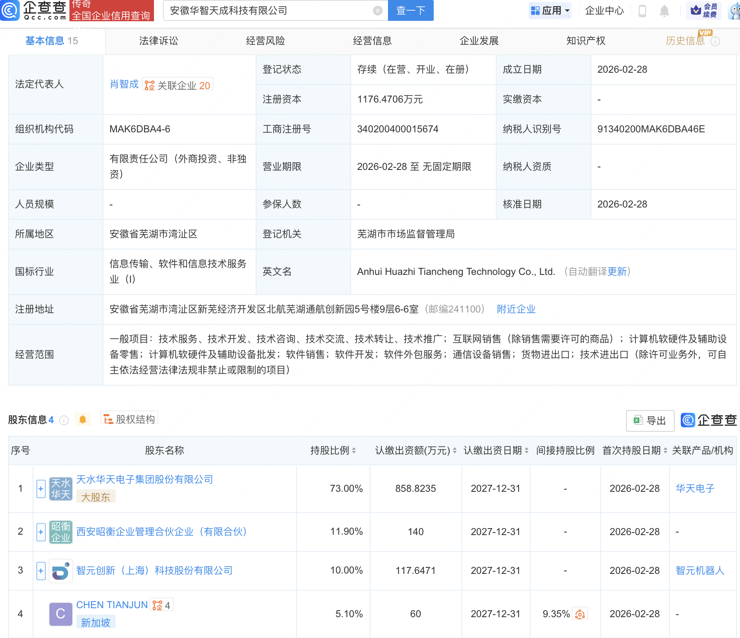The width and height of the screenshot is (740, 638).
Task: Open indirect shareholding chart icon for 9.35%
Action: 580,614
